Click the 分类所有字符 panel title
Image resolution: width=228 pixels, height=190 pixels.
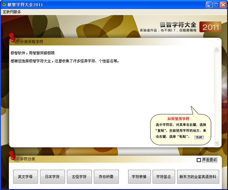point(32,42)
